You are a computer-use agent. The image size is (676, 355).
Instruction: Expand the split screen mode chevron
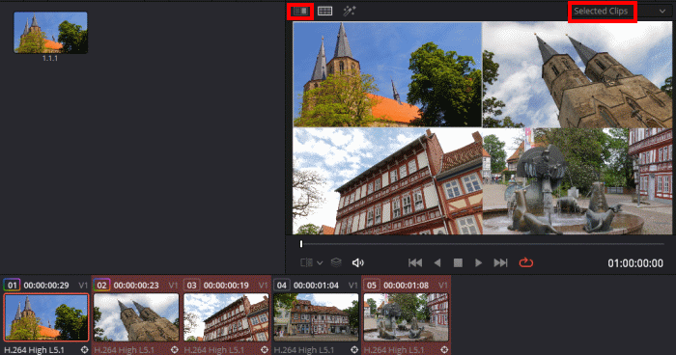coord(662,12)
